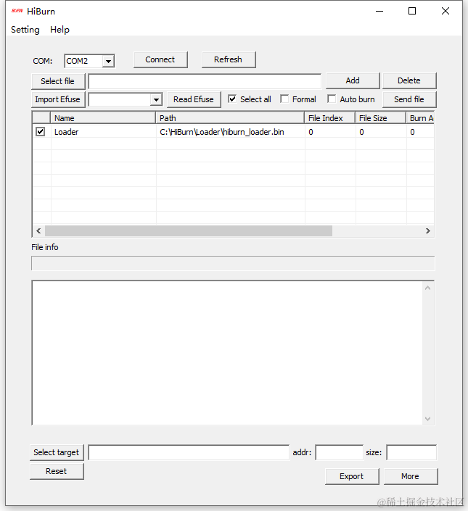
Task: Click into the file path input field
Action: click(x=205, y=81)
